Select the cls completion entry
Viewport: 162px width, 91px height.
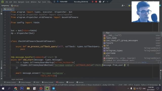coord(132,56)
